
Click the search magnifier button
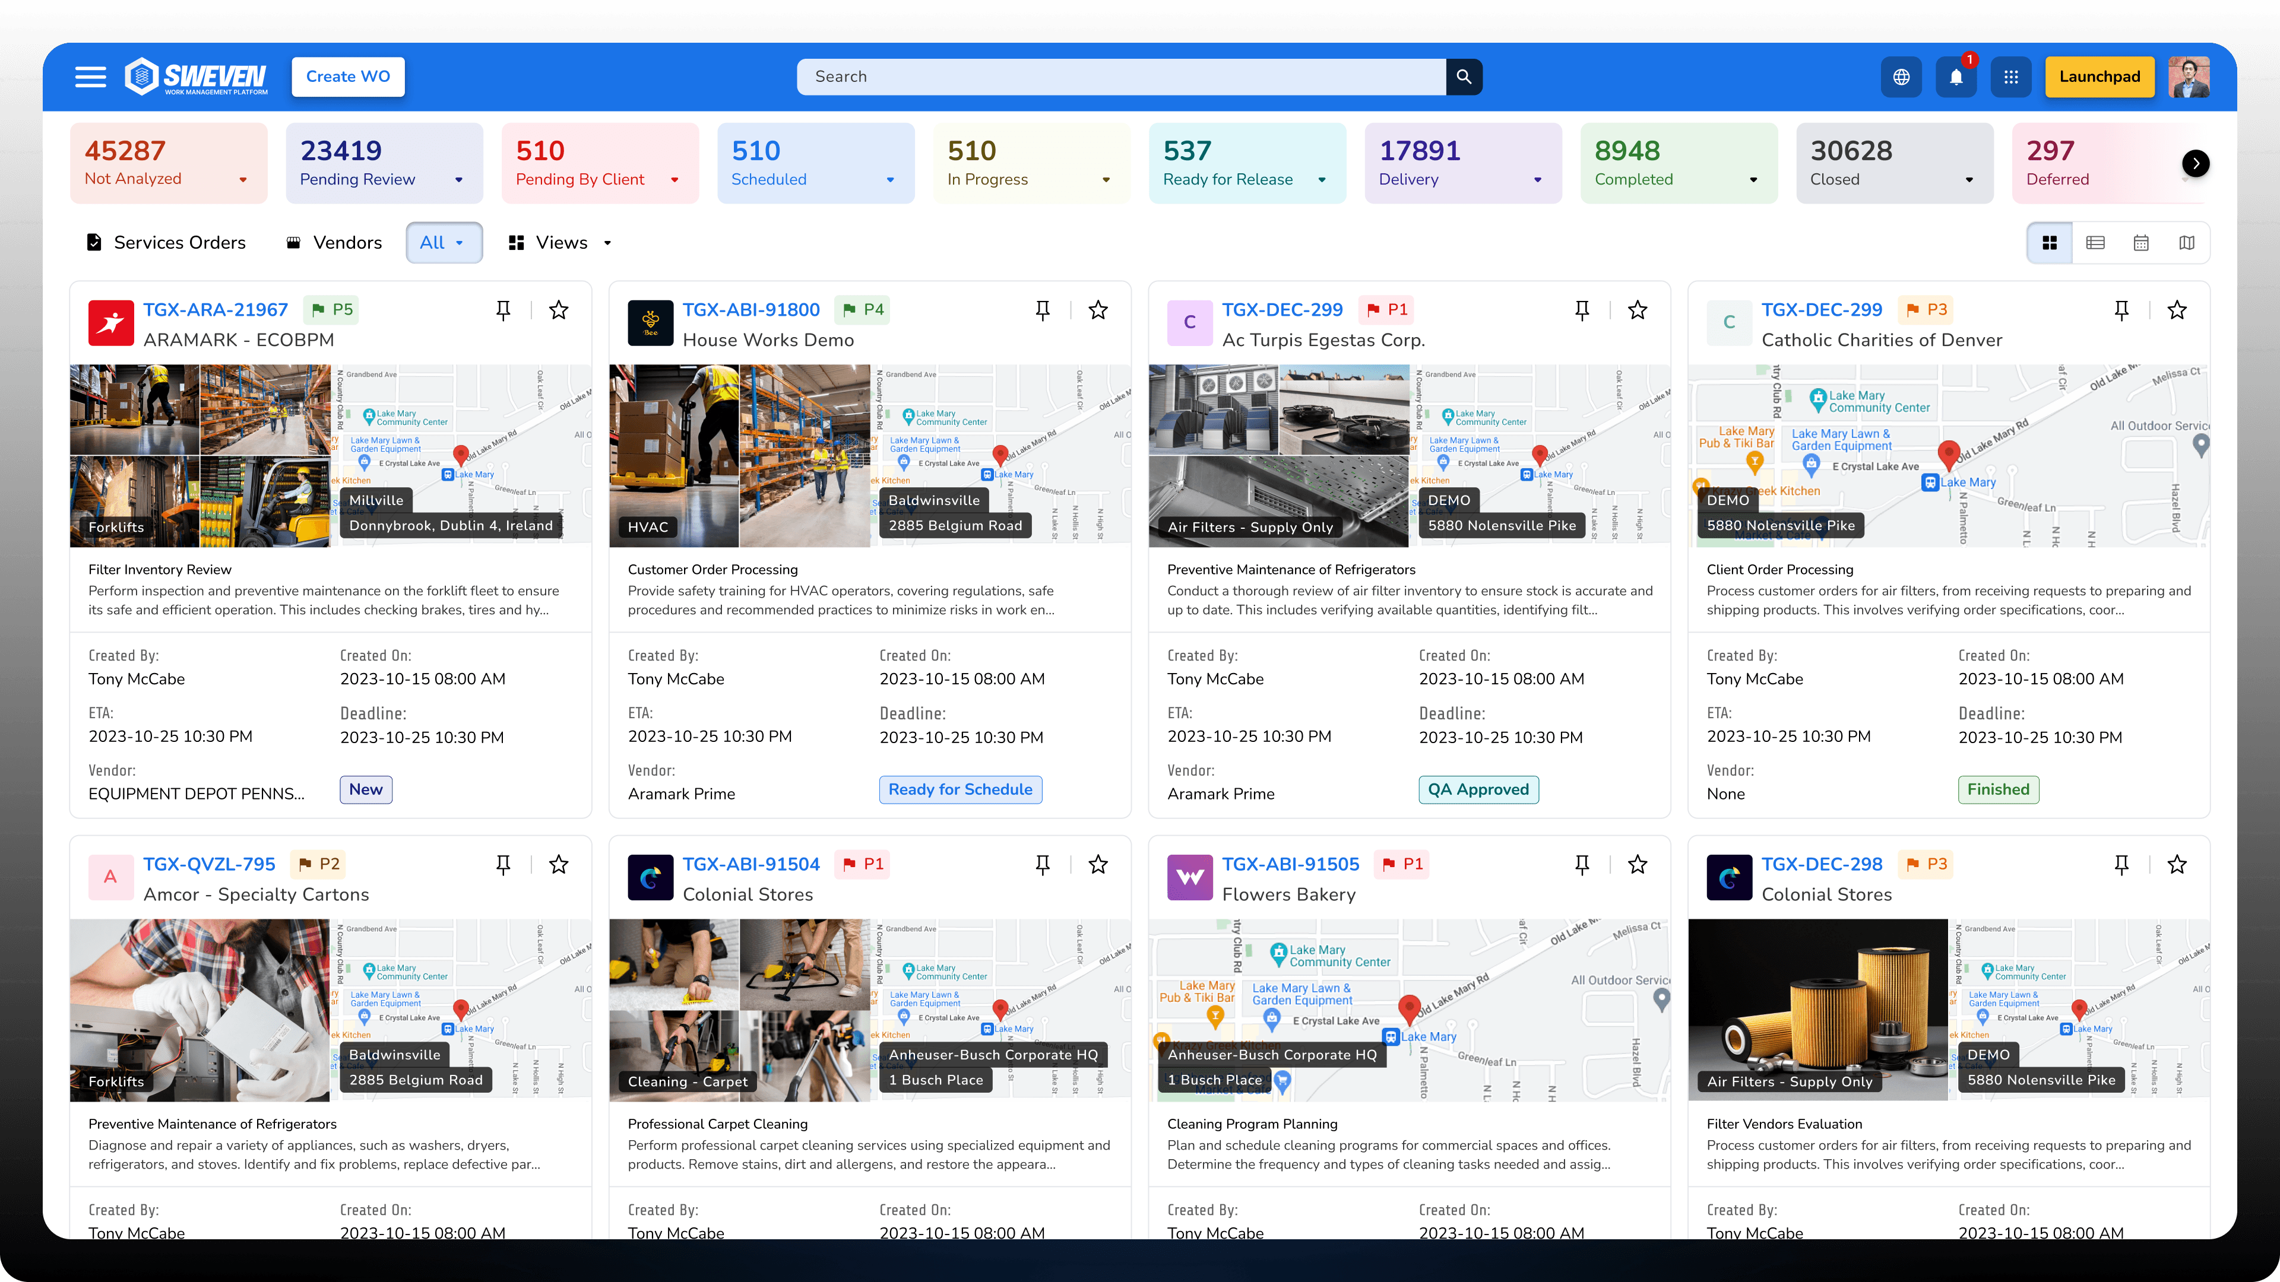(1464, 77)
